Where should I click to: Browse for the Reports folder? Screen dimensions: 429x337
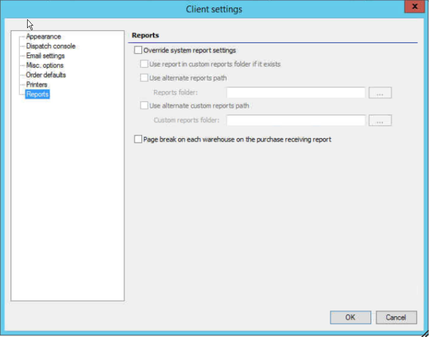tap(380, 93)
